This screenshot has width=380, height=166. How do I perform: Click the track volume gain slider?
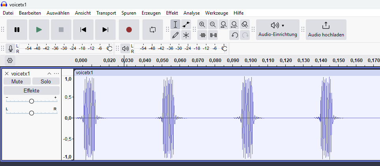[32, 101]
